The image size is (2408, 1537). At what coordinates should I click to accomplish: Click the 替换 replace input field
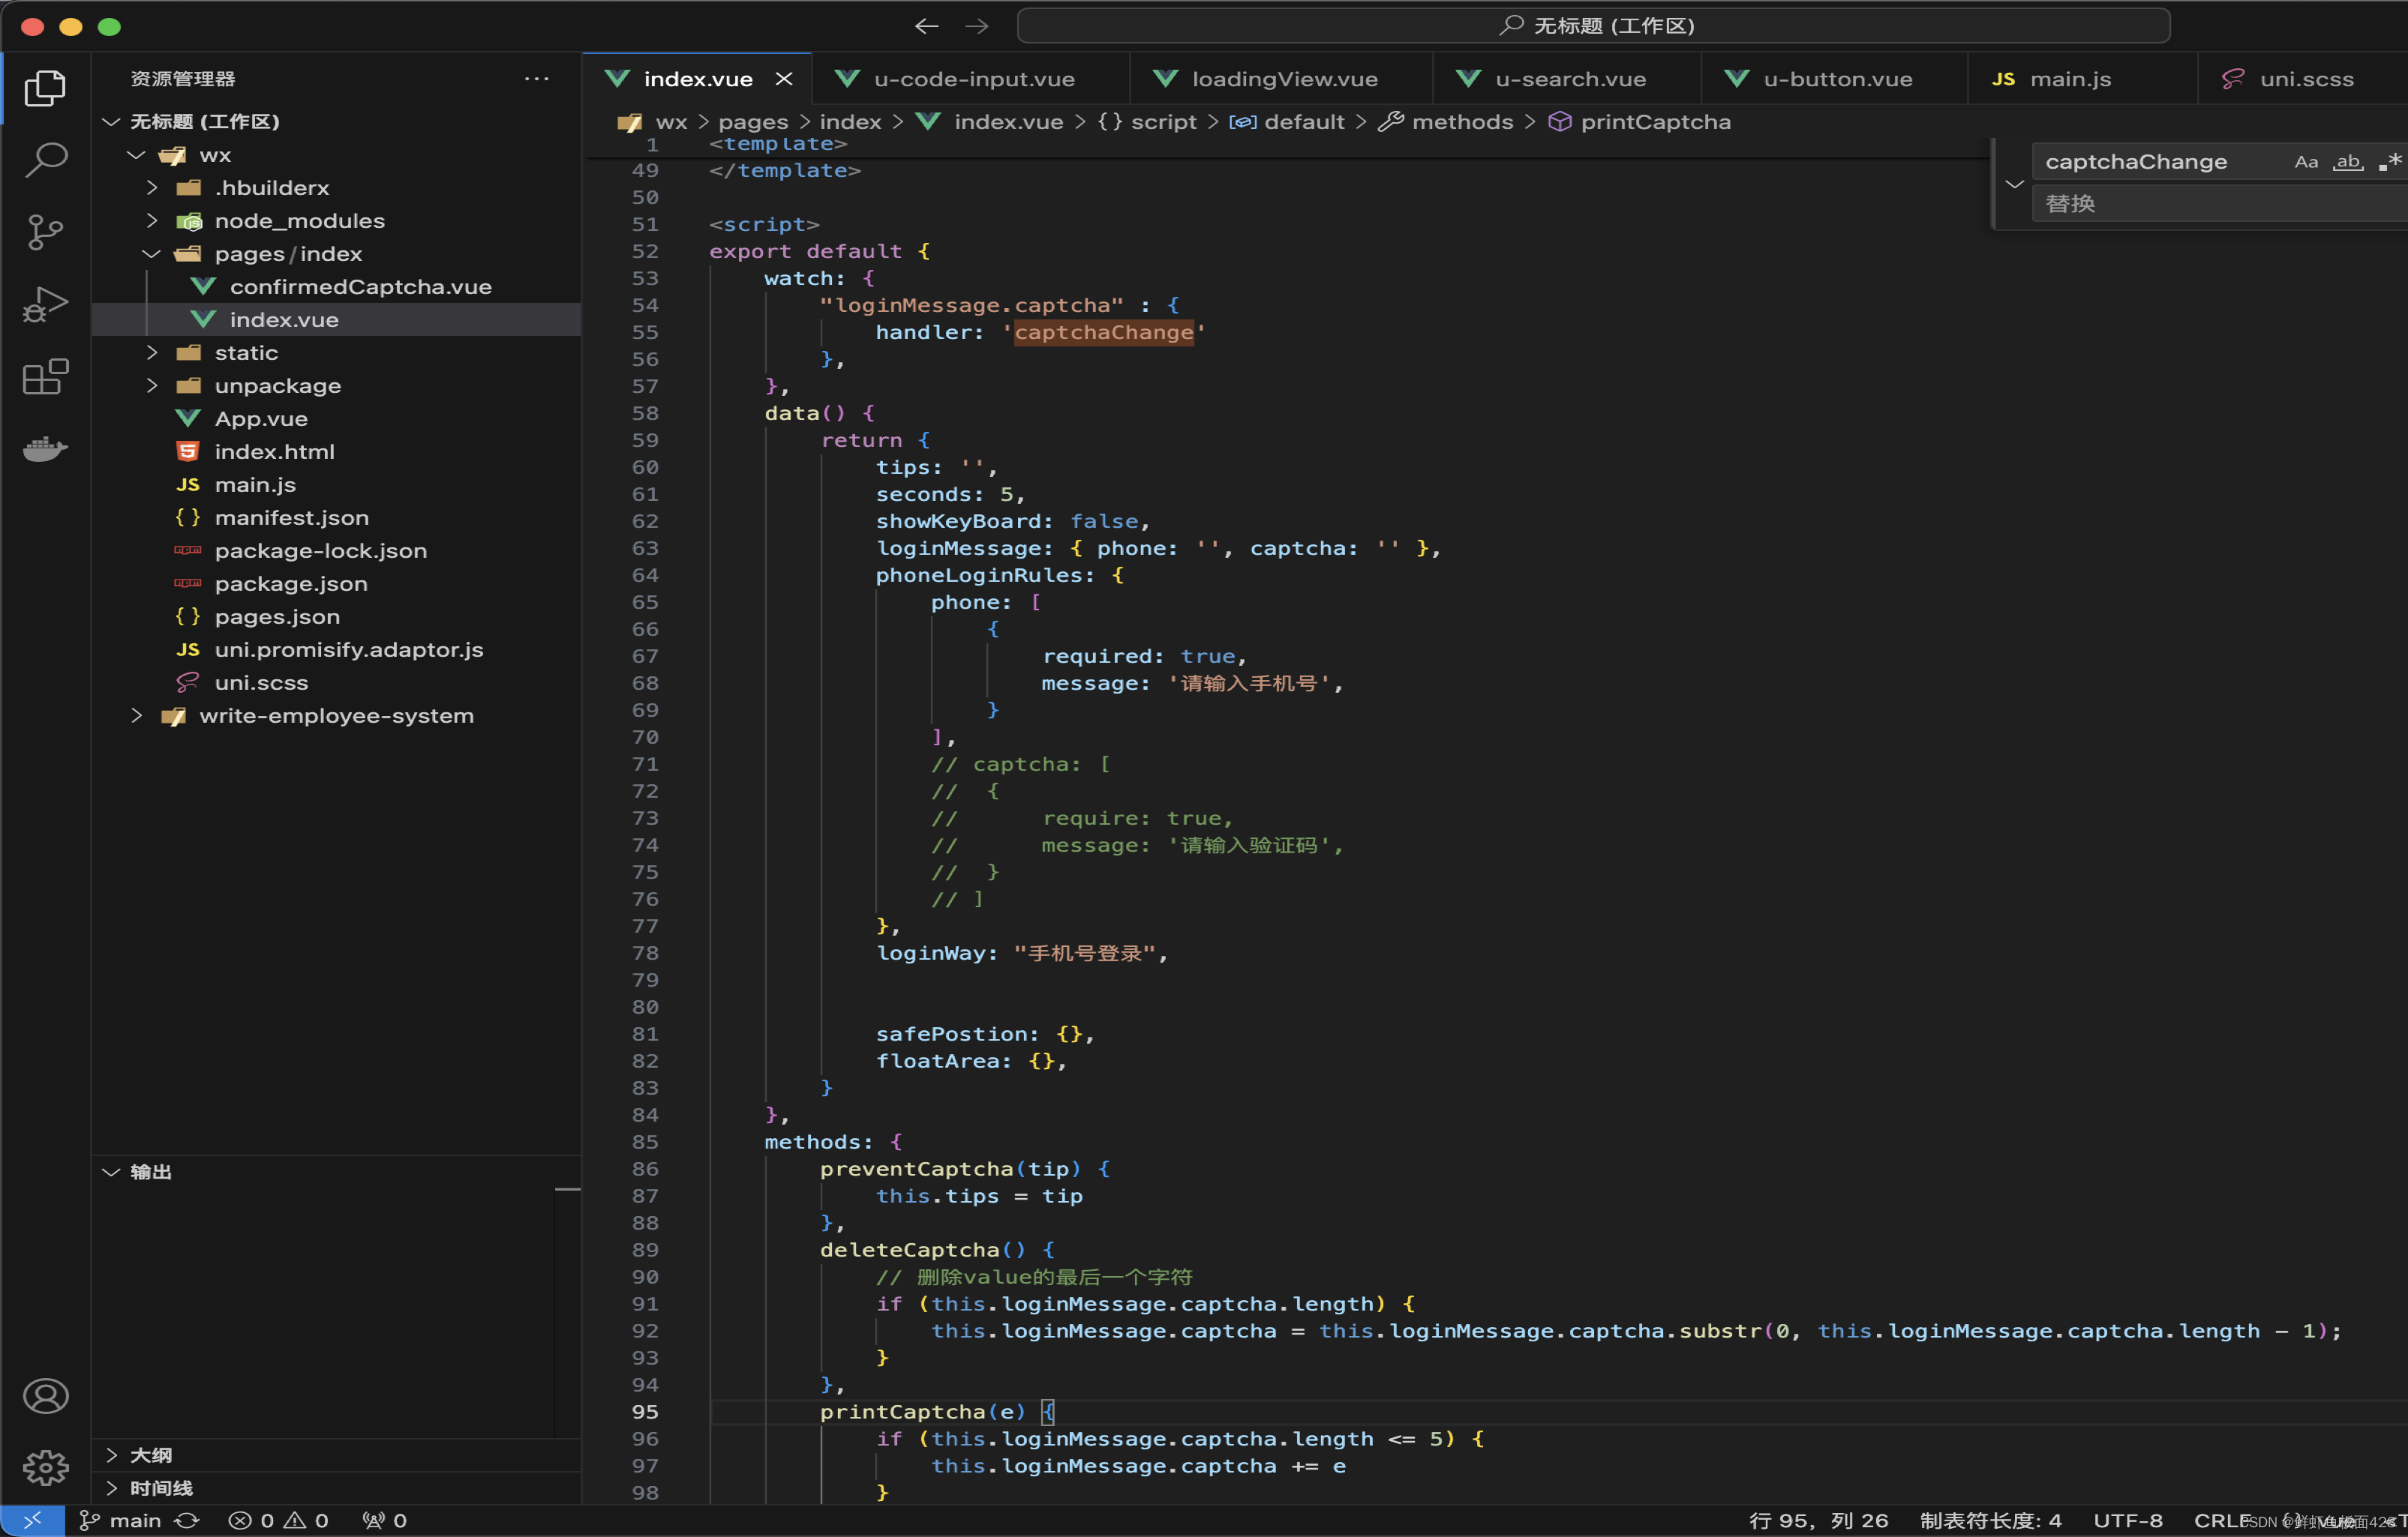click(2220, 204)
